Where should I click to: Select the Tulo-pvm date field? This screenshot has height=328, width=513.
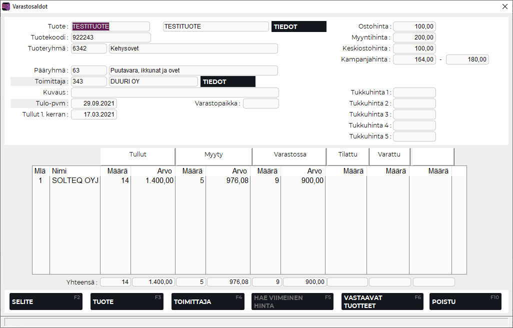(94, 103)
